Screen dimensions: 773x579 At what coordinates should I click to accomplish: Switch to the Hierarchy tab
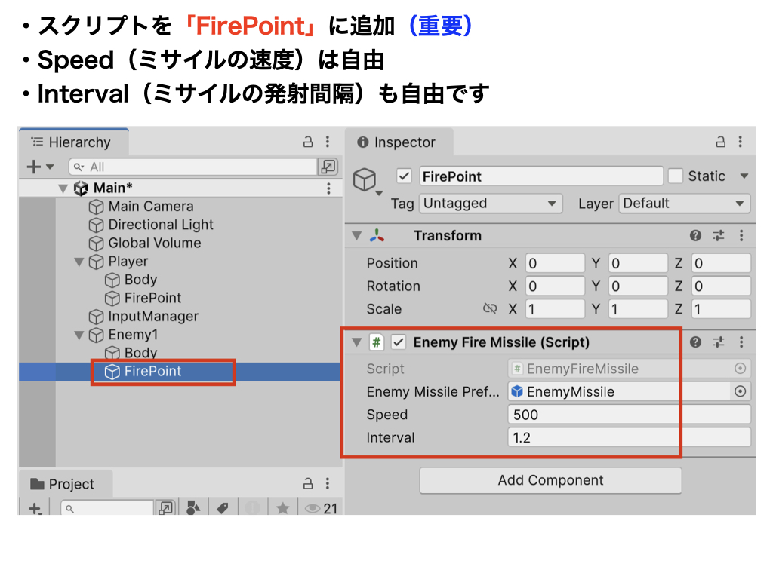[x=74, y=142]
